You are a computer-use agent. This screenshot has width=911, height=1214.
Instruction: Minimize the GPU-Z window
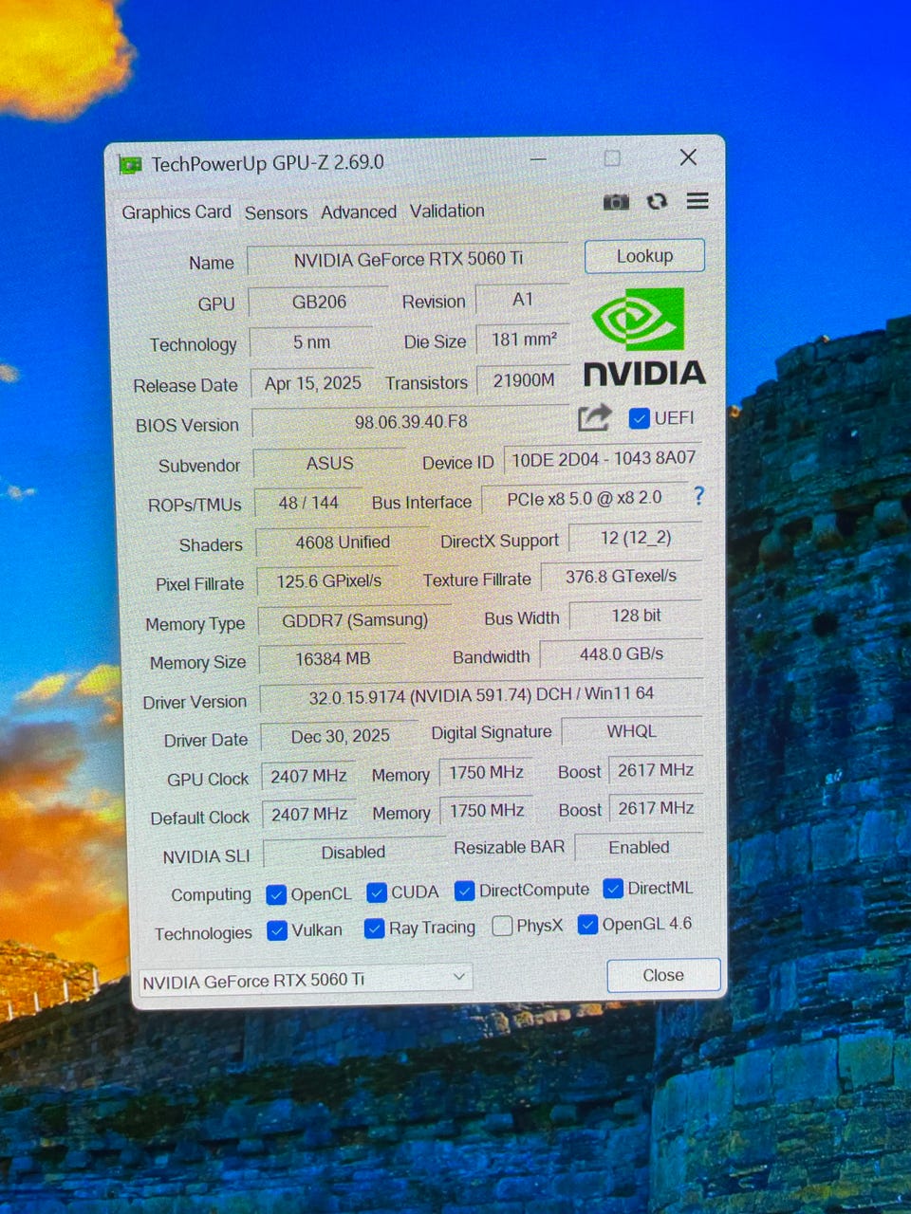pyautogui.click(x=538, y=159)
